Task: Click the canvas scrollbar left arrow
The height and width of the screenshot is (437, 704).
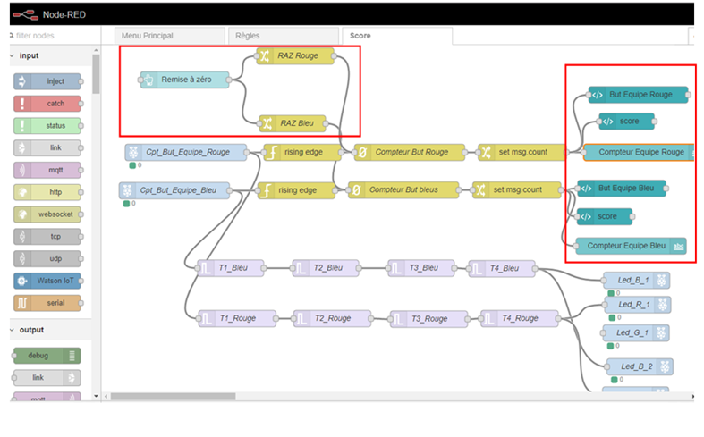Action: pos(106,397)
